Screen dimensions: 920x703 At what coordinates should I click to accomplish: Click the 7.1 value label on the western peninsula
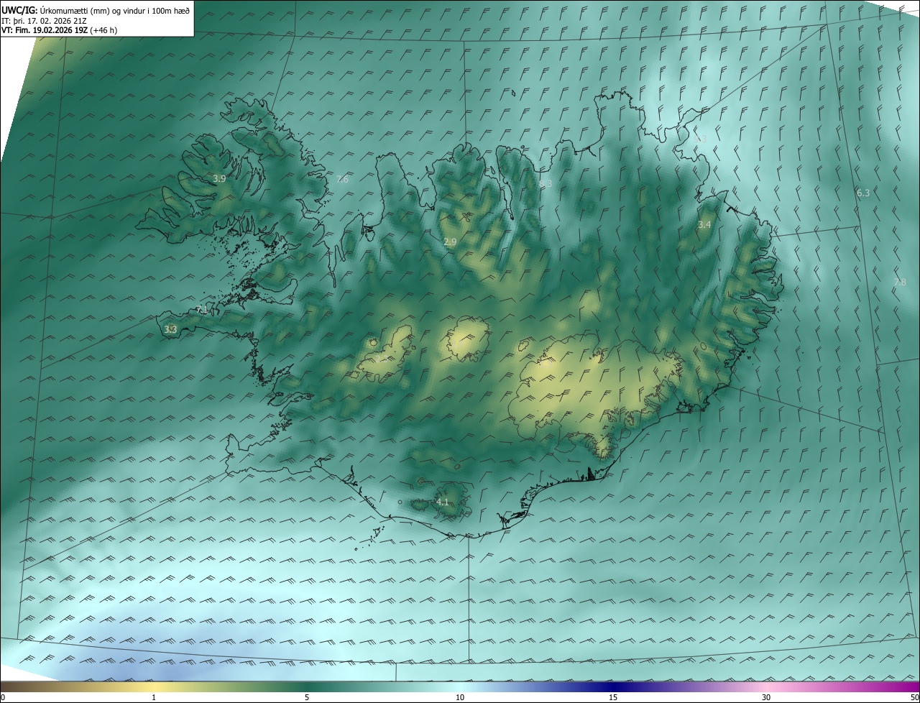click(202, 310)
